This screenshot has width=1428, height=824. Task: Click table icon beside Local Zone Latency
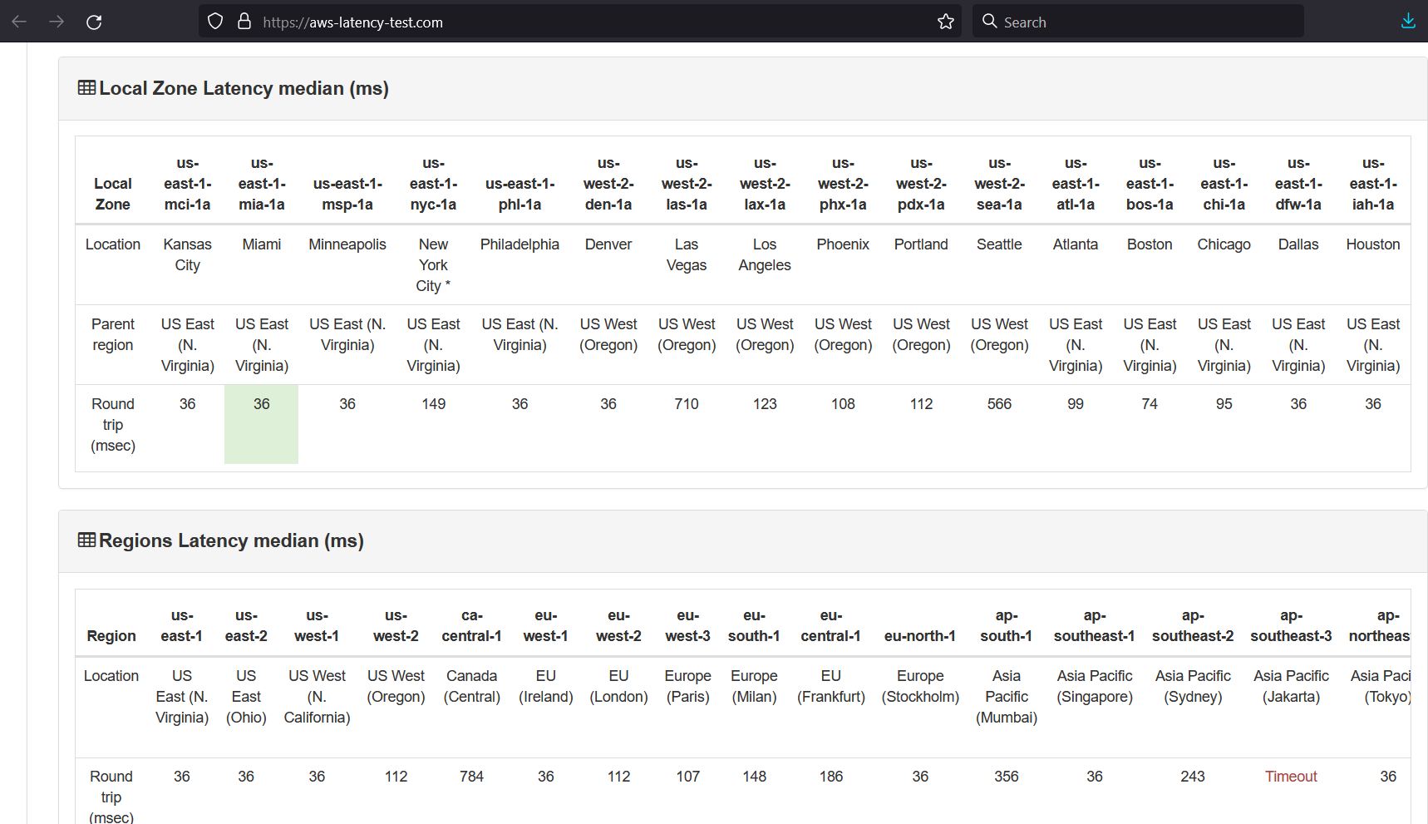(86, 87)
